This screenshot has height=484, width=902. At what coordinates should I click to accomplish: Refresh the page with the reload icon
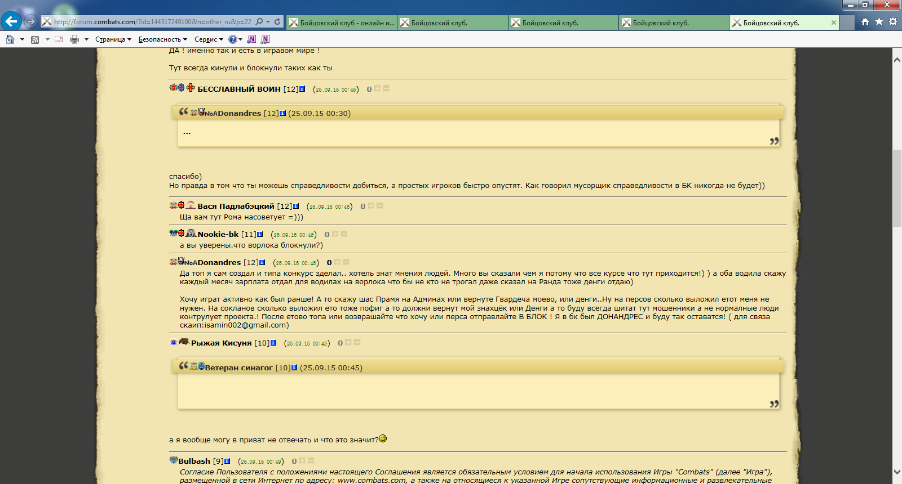coord(277,22)
